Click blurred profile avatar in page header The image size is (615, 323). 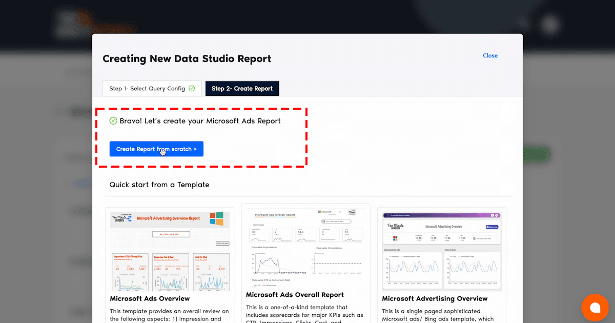(550, 24)
